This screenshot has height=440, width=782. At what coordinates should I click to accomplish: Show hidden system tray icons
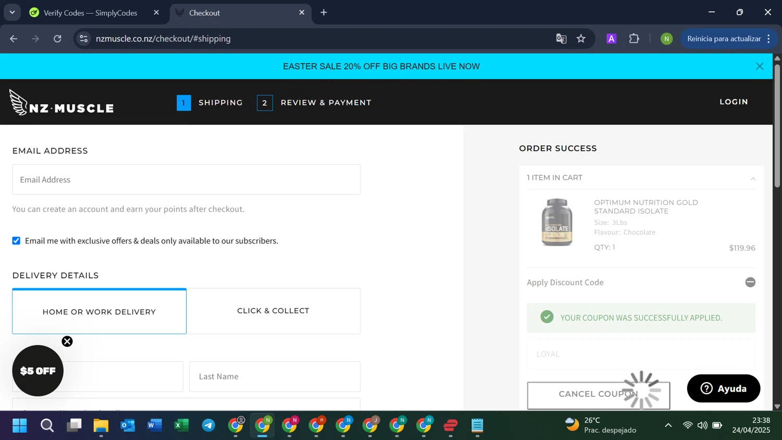pos(668,425)
